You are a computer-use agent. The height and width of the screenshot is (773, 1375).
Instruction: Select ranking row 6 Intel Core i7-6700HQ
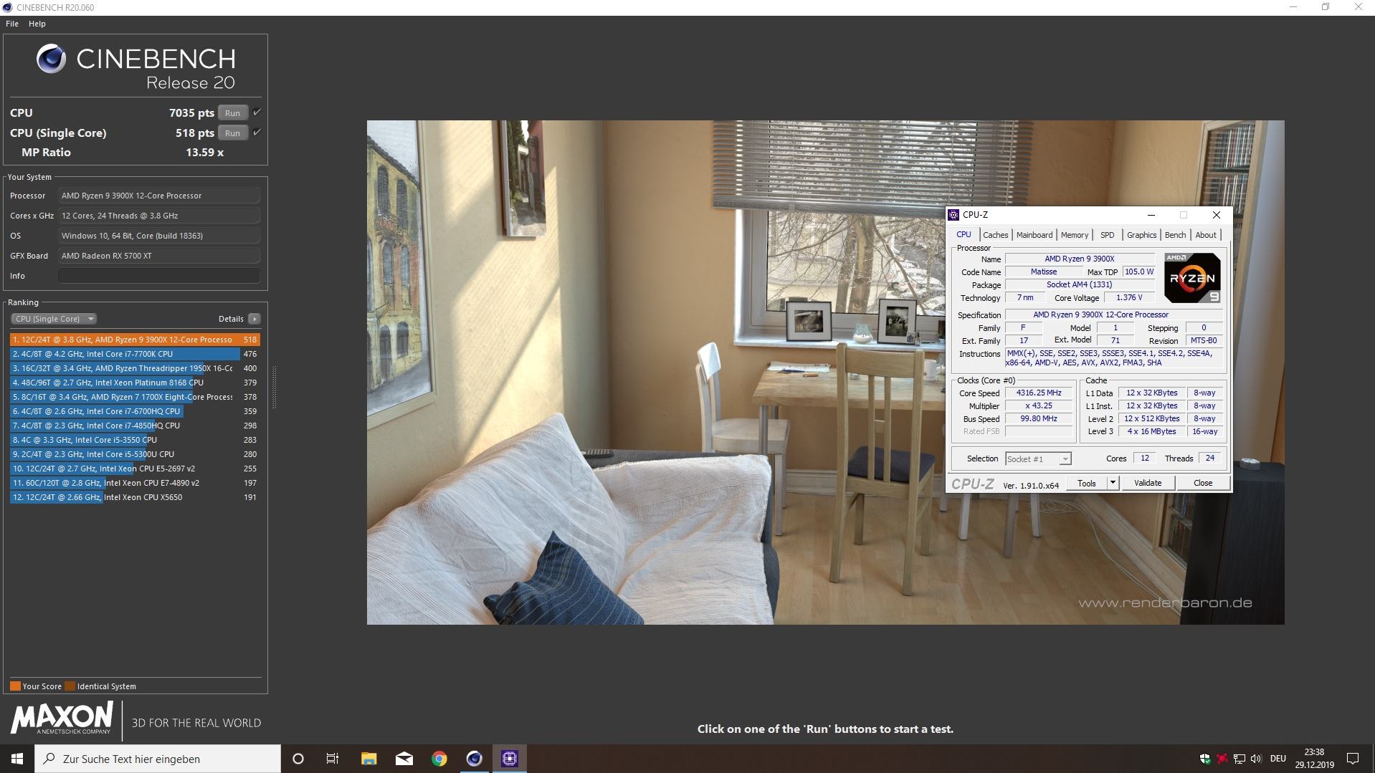pyautogui.click(x=135, y=411)
